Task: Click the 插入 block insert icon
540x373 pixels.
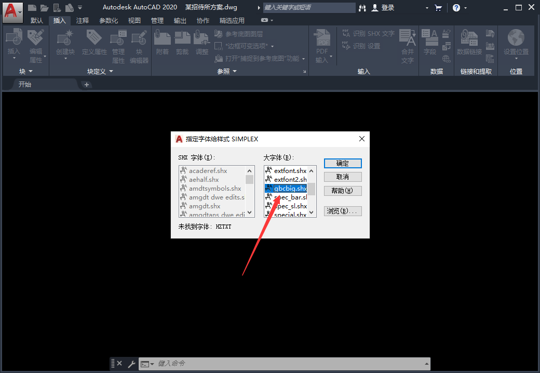Action: (14, 37)
